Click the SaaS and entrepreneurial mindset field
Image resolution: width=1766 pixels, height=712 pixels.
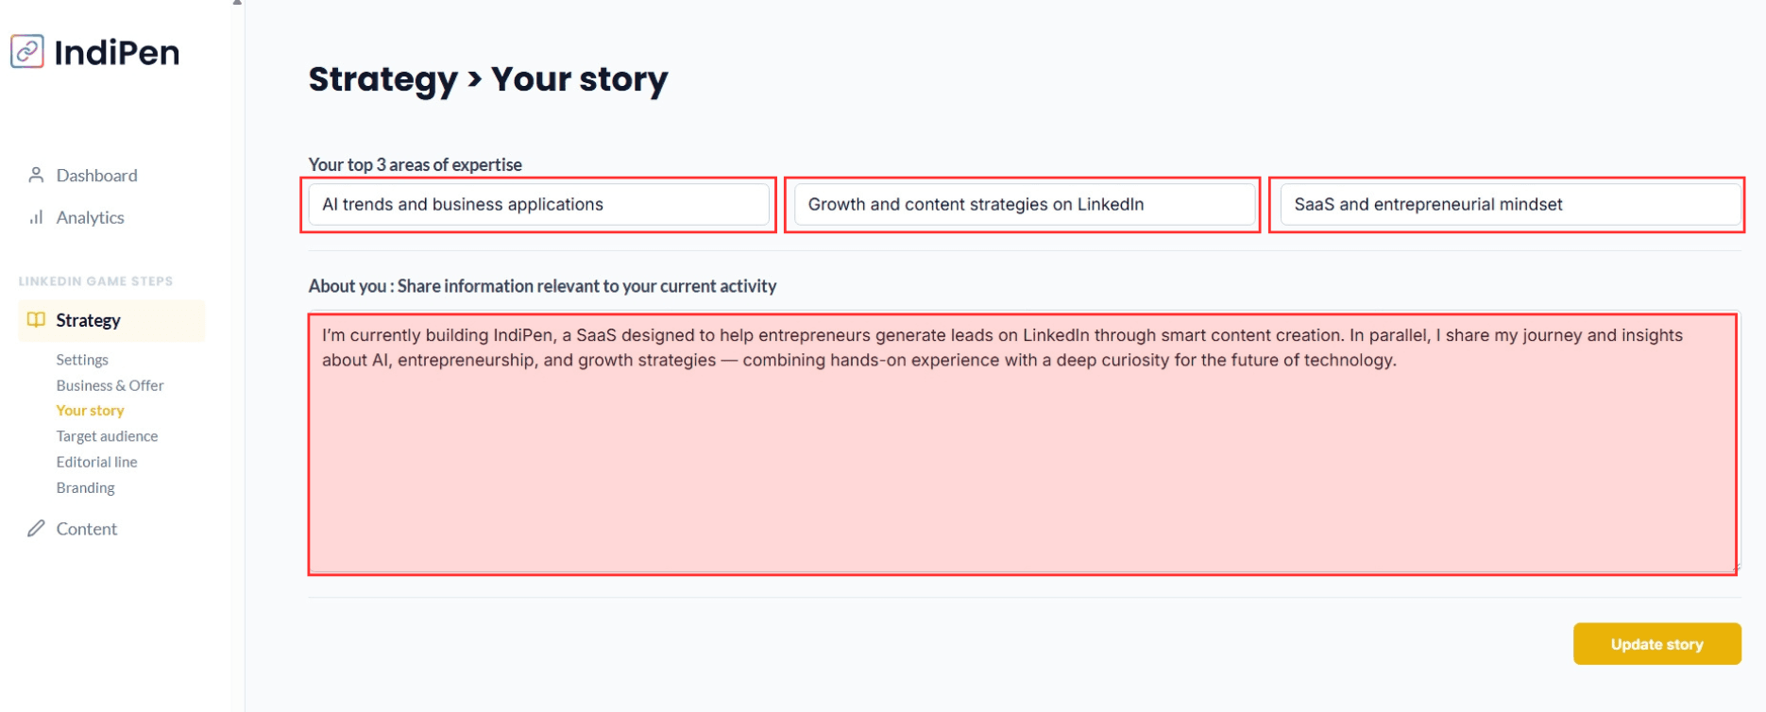click(1509, 204)
